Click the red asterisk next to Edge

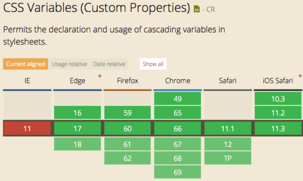click(x=99, y=76)
